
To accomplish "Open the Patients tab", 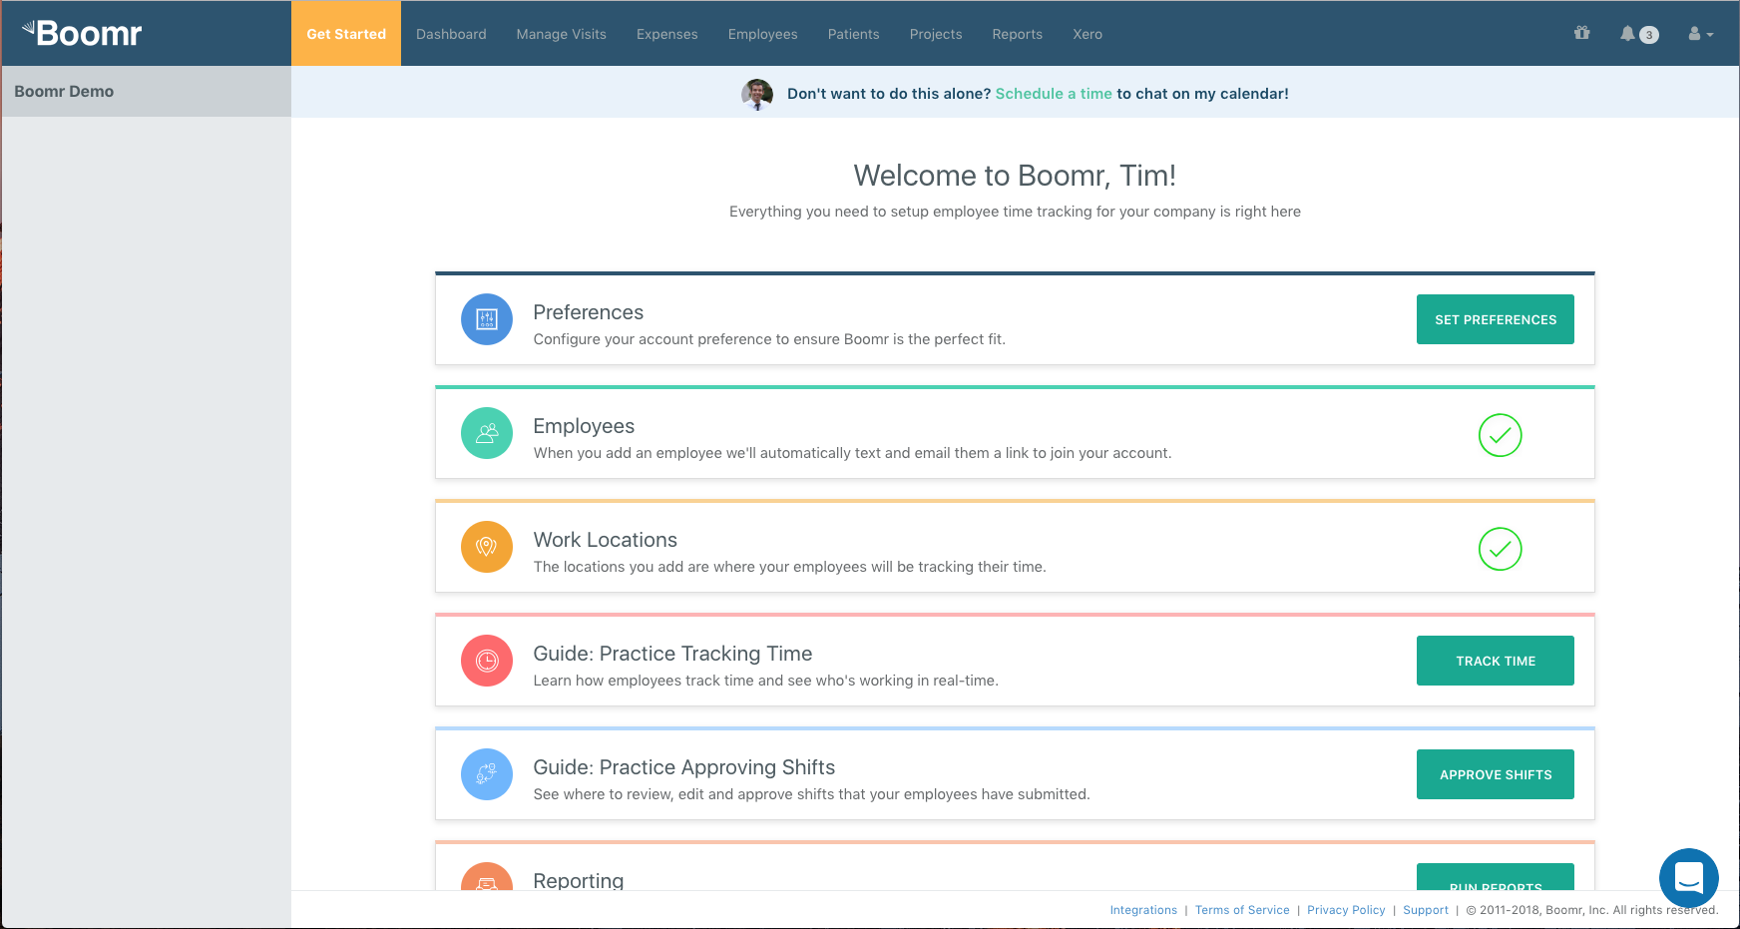I will click(854, 34).
